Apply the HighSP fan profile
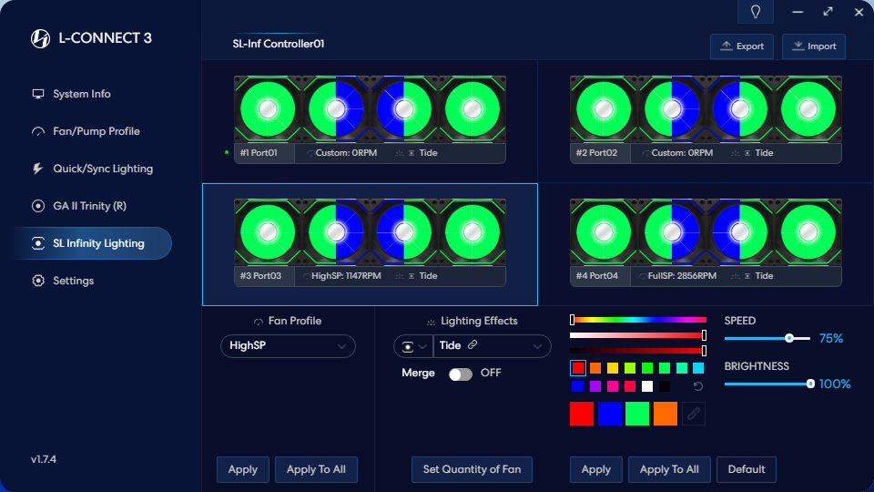This screenshot has width=874, height=492. [x=243, y=470]
